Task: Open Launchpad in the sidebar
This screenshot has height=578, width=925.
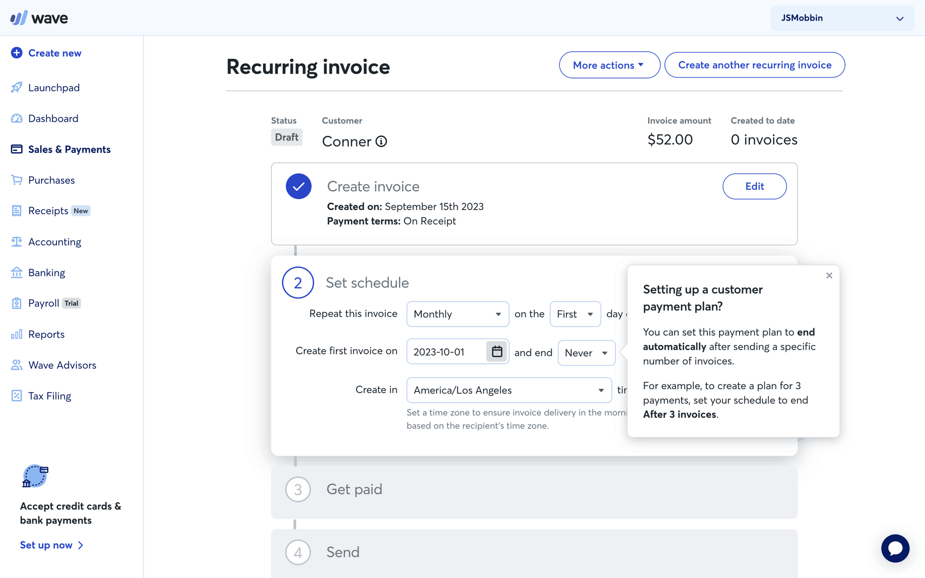Action: [x=53, y=88]
